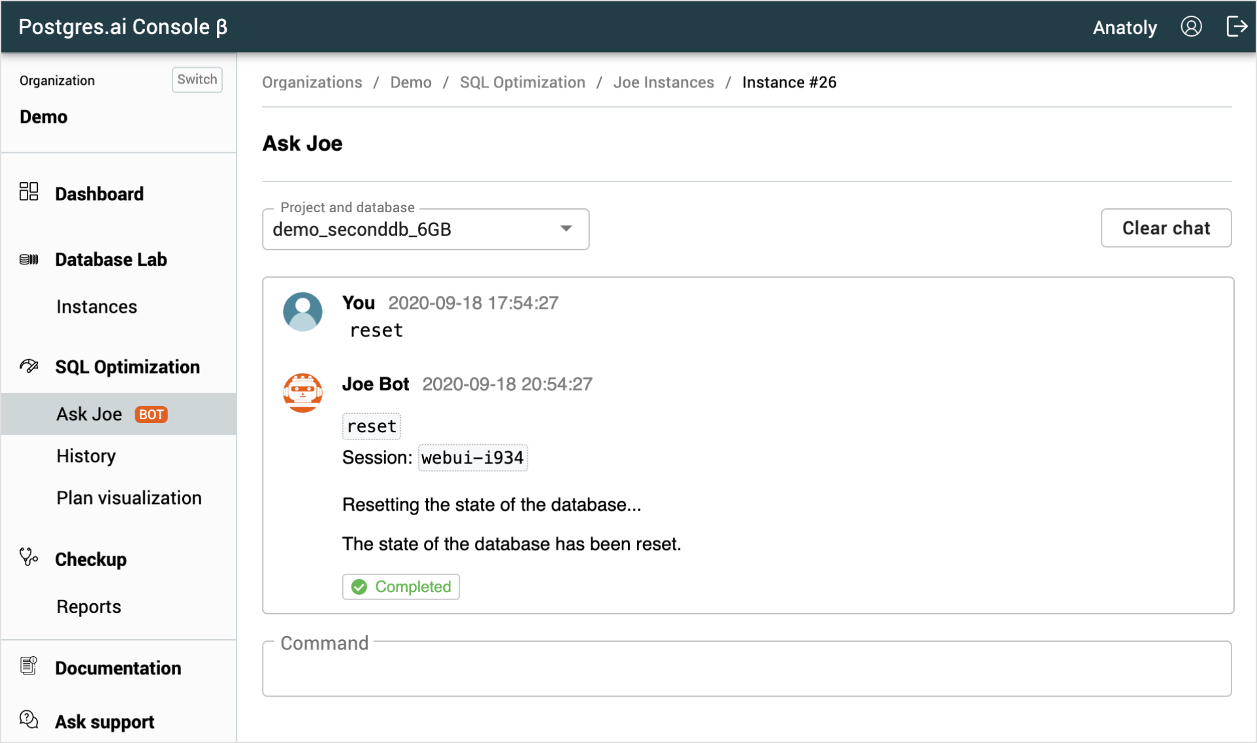Viewport: 1257px width, 743px height.
Task: Open Checkup section
Action: (91, 560)
